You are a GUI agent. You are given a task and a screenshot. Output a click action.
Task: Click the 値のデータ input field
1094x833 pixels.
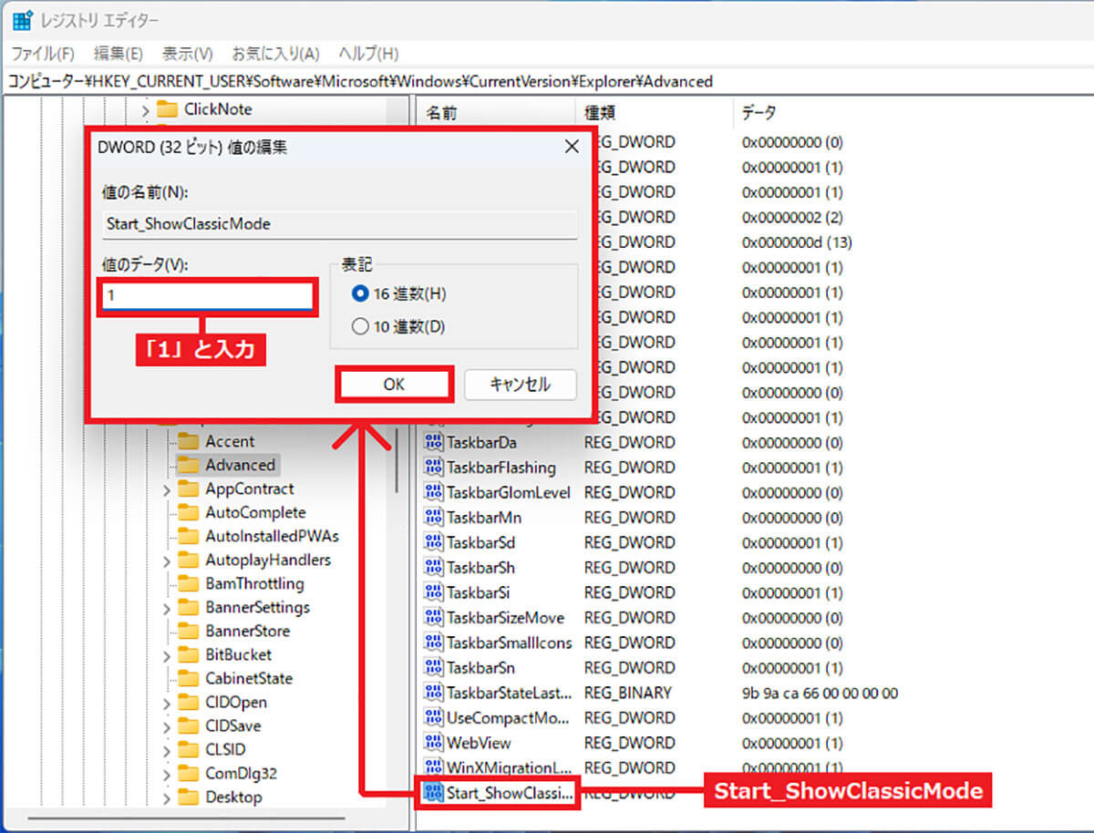point(208,296)
